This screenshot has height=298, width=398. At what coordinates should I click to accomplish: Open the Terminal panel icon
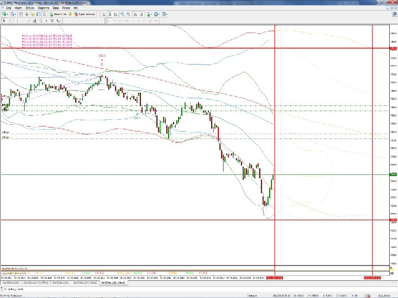click(39, 14)
